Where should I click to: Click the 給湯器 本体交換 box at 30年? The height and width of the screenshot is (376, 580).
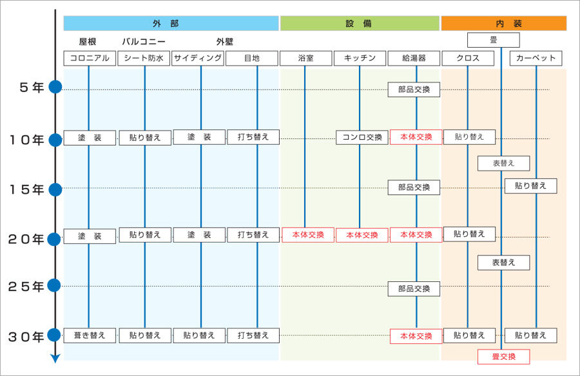[416, 337]
